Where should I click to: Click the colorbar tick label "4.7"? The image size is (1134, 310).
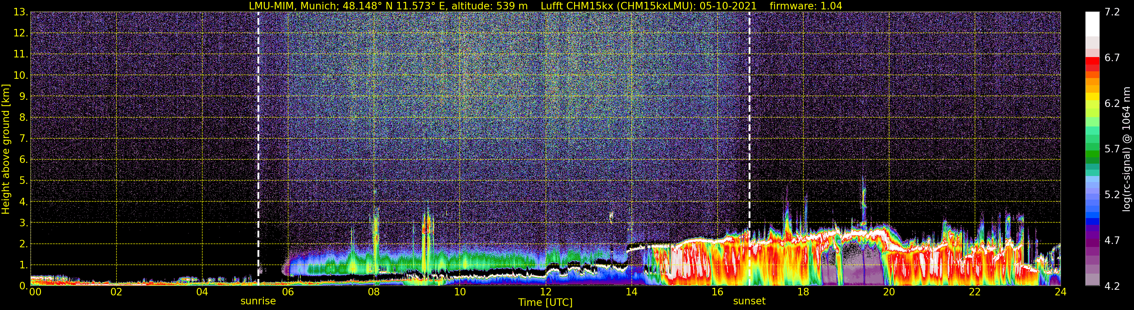click(x=1112, y=240)
